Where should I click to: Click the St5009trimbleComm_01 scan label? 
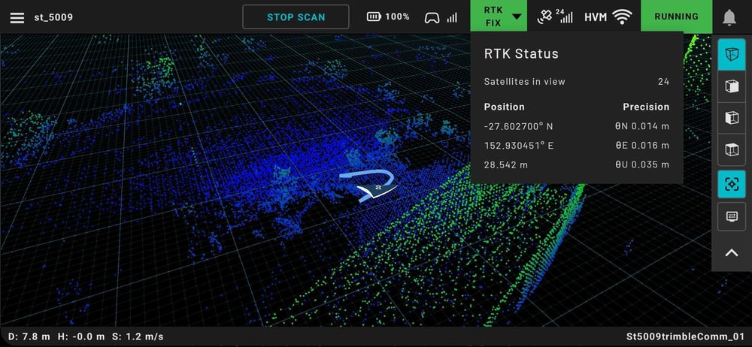[x=684, y=336]
